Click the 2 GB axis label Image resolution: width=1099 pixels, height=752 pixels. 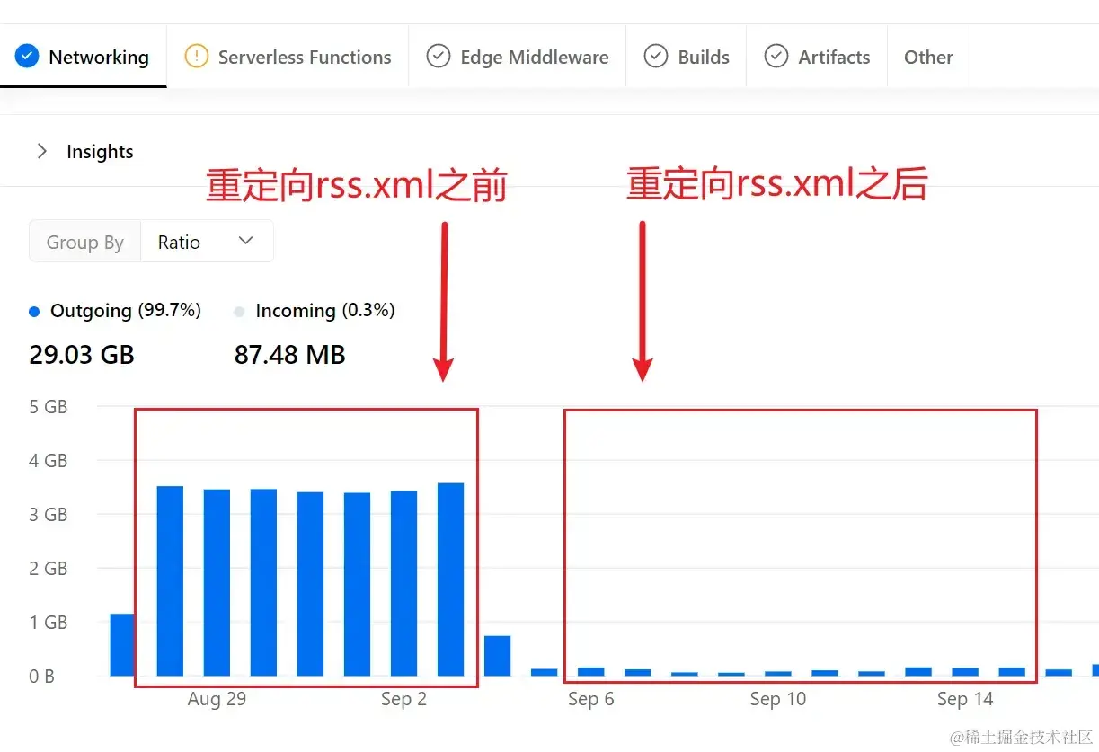49,569
